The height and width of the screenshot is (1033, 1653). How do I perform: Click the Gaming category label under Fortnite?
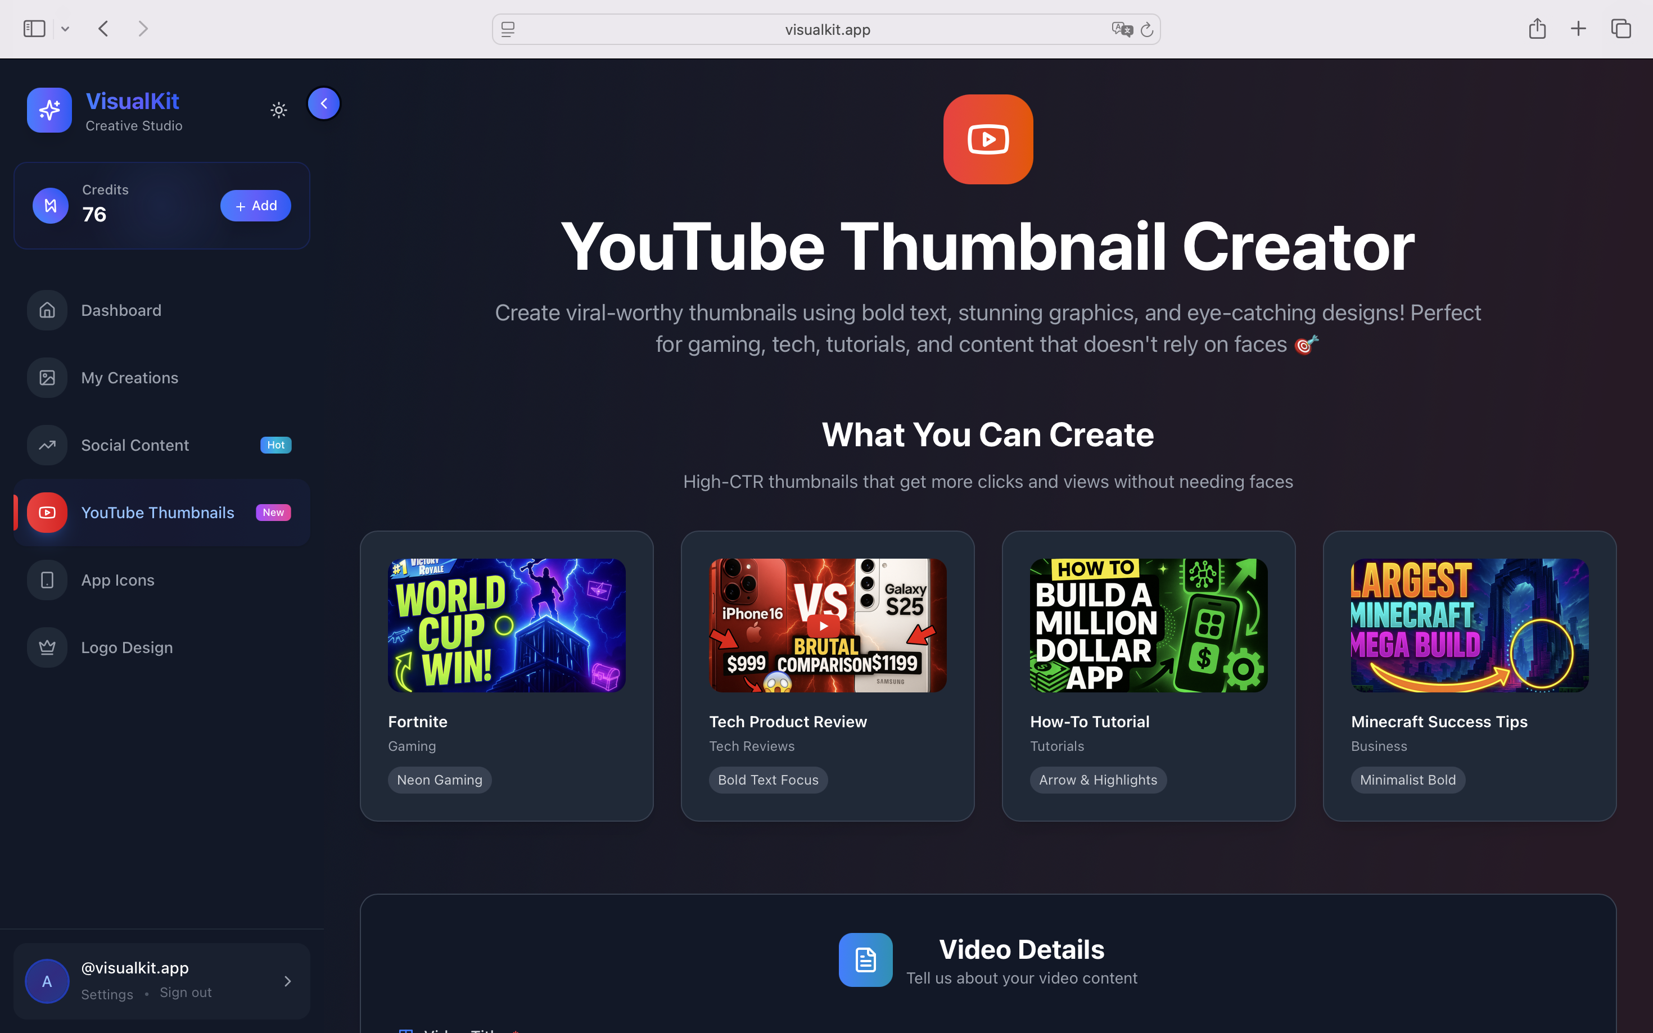[412, 746]
